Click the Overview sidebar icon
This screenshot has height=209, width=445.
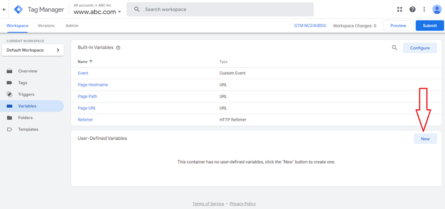pos(9,71)
